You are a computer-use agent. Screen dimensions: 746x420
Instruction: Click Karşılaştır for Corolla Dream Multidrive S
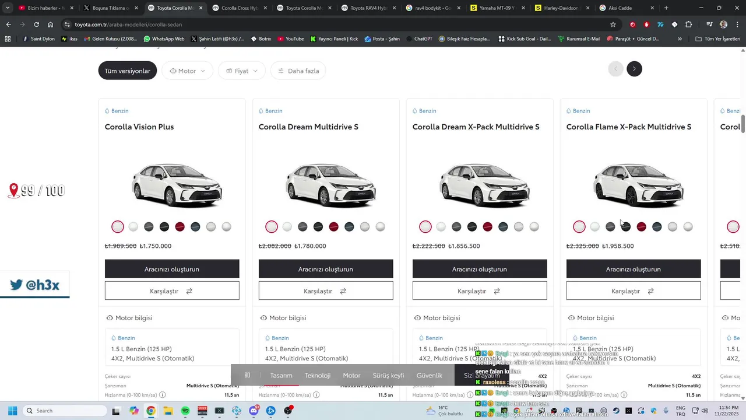326,290
